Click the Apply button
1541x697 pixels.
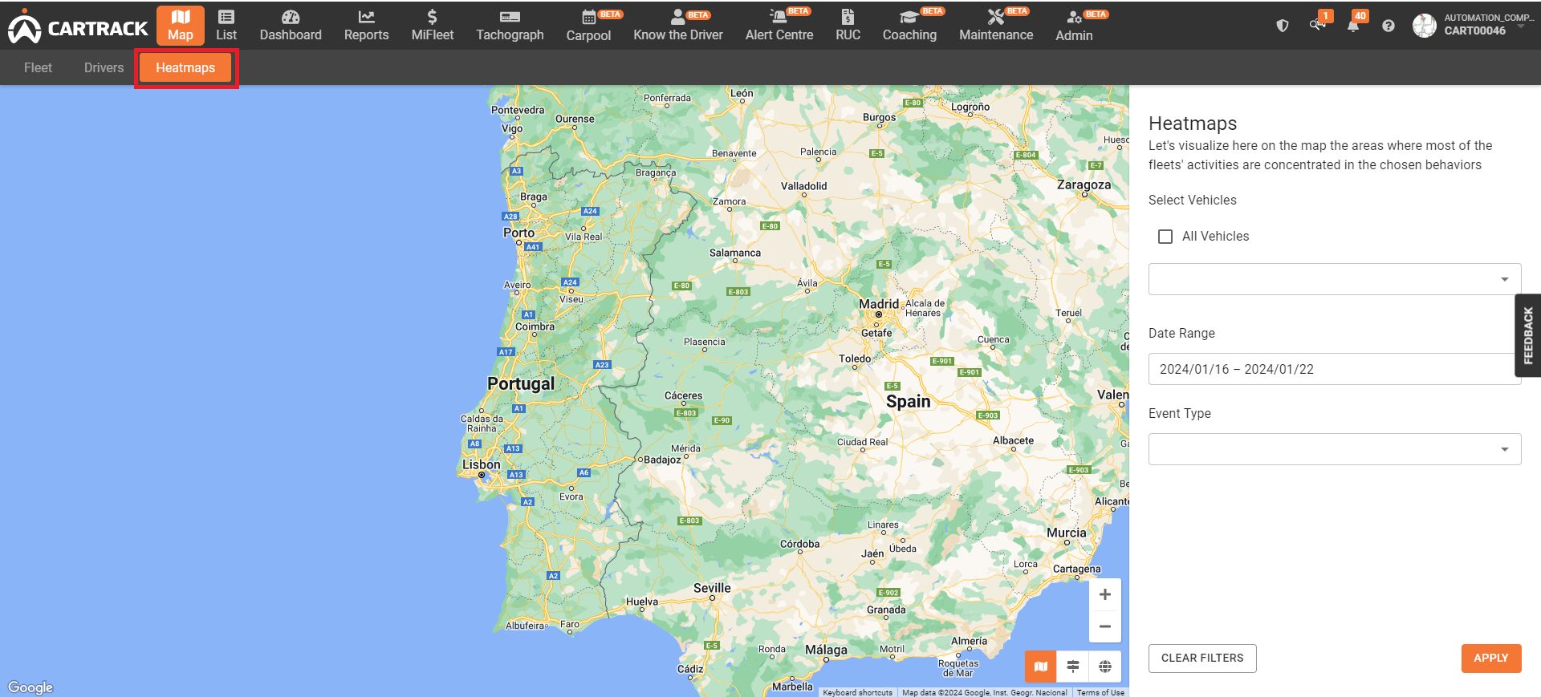pyautogui.click(x=1491, y=659)
